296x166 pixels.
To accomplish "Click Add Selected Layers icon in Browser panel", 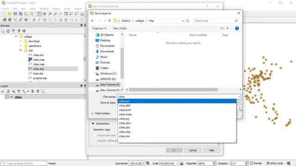I will tap(3, 31).
